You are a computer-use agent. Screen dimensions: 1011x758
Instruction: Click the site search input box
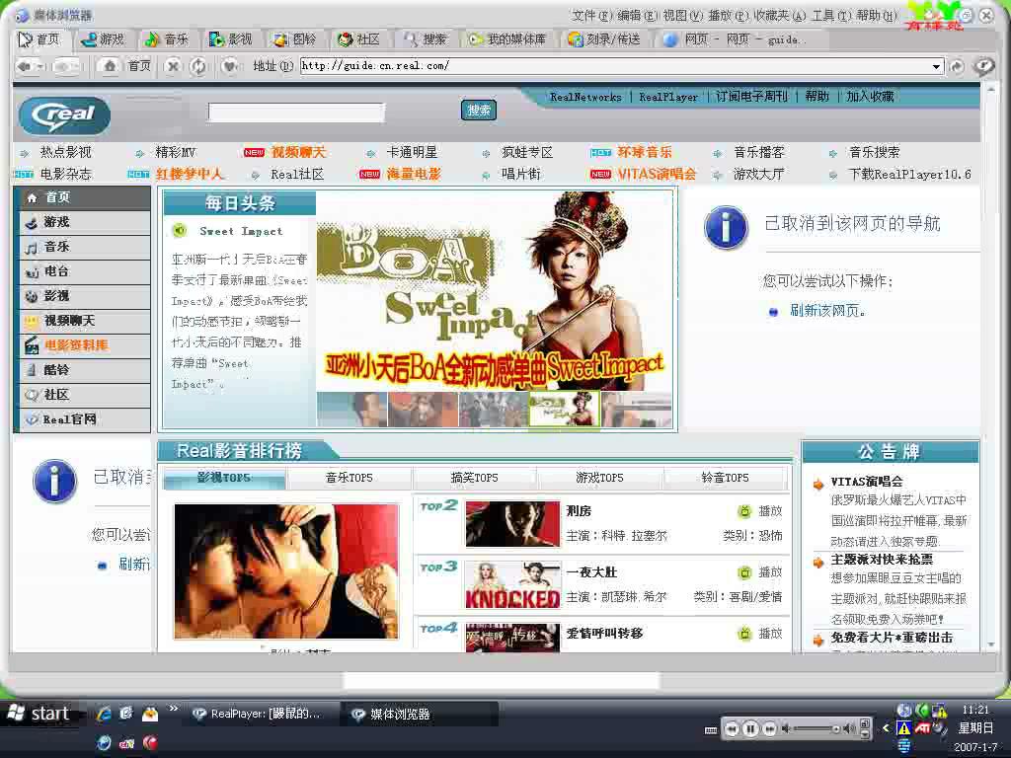[296, 113]
